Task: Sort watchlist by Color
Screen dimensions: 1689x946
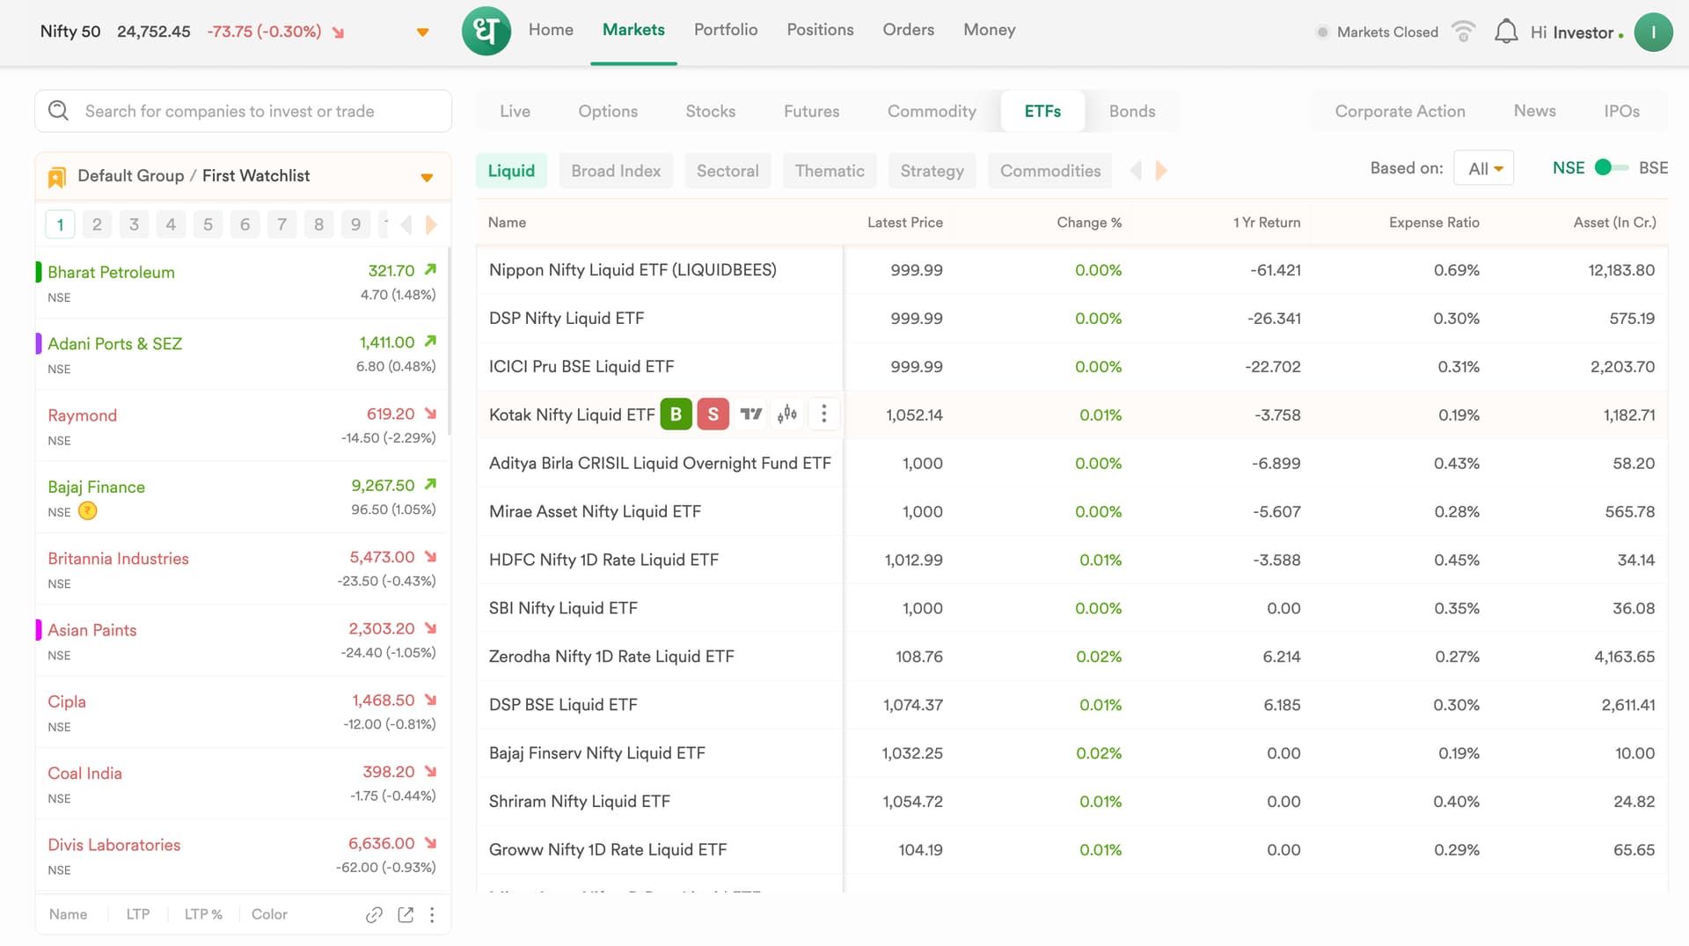Action: pos(269,914)
